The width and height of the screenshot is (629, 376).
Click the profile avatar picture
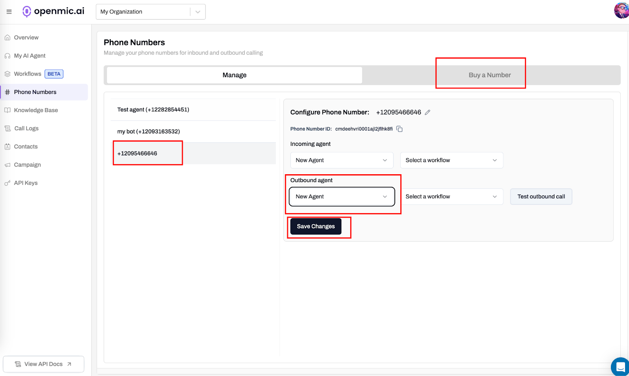(622, 11)
